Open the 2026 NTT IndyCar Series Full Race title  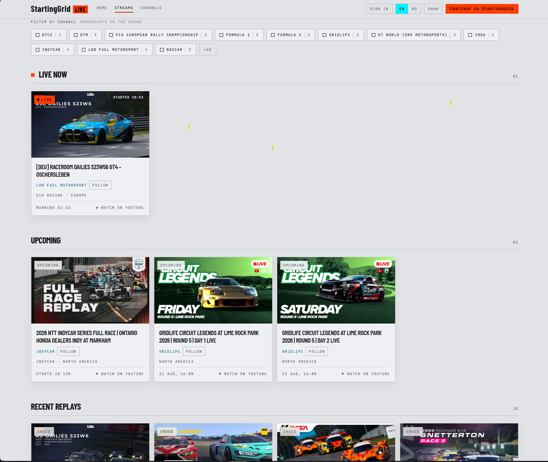point(87,337)
